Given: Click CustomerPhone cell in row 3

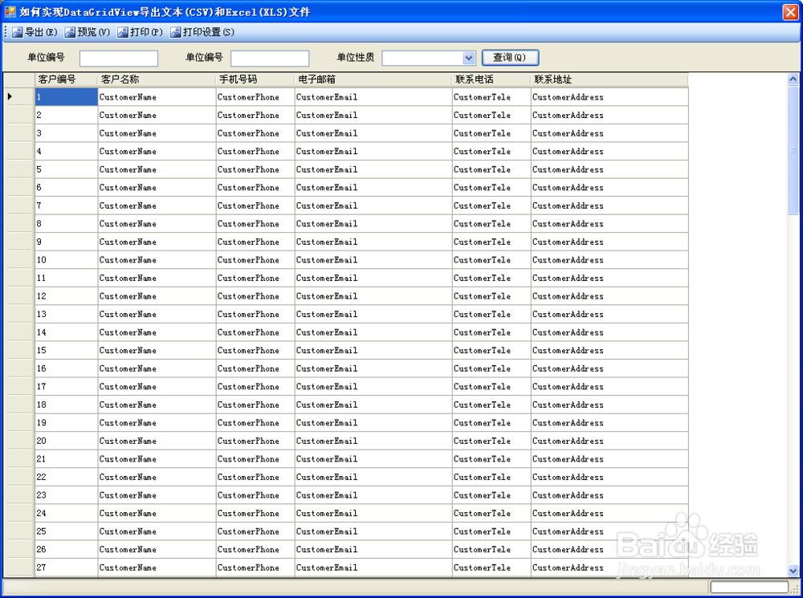Looking at the screenshot, I should click(255, 133).
